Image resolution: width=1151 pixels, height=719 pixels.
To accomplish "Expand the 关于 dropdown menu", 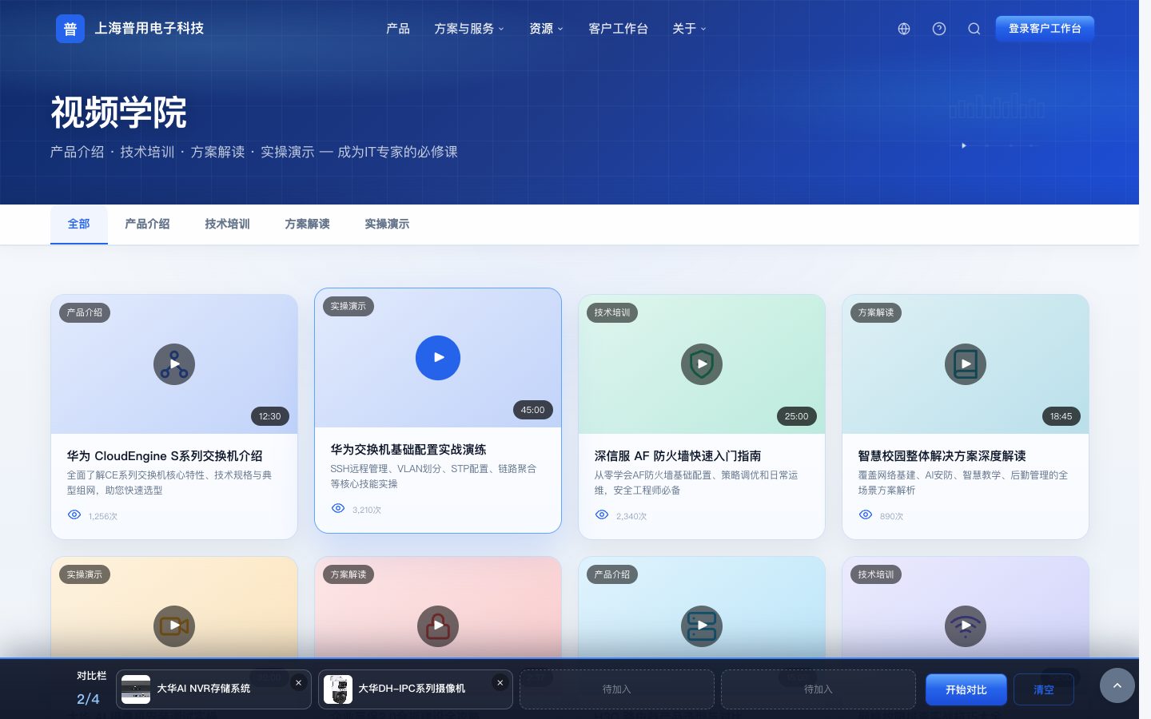I will click(690, 29).
